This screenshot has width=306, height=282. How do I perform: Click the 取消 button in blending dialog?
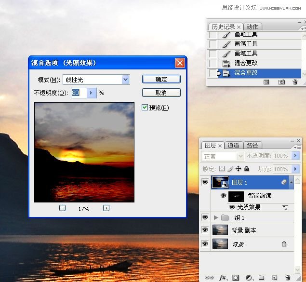coord(161,93)
